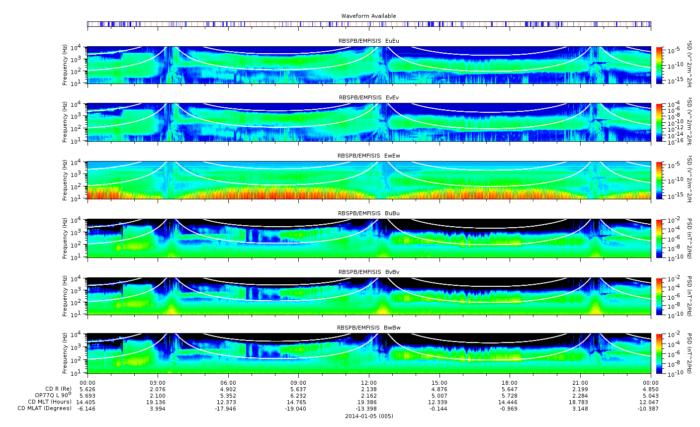Click the 06:00 time tick label
The width and height of the screenshot is (700, 427).
click(228, 383)
